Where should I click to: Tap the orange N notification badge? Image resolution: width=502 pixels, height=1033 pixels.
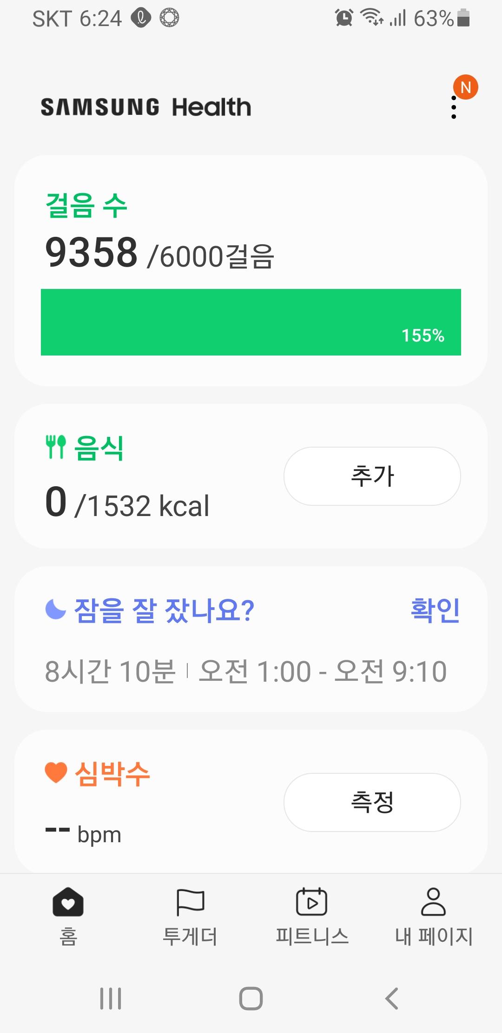point(466,87)
